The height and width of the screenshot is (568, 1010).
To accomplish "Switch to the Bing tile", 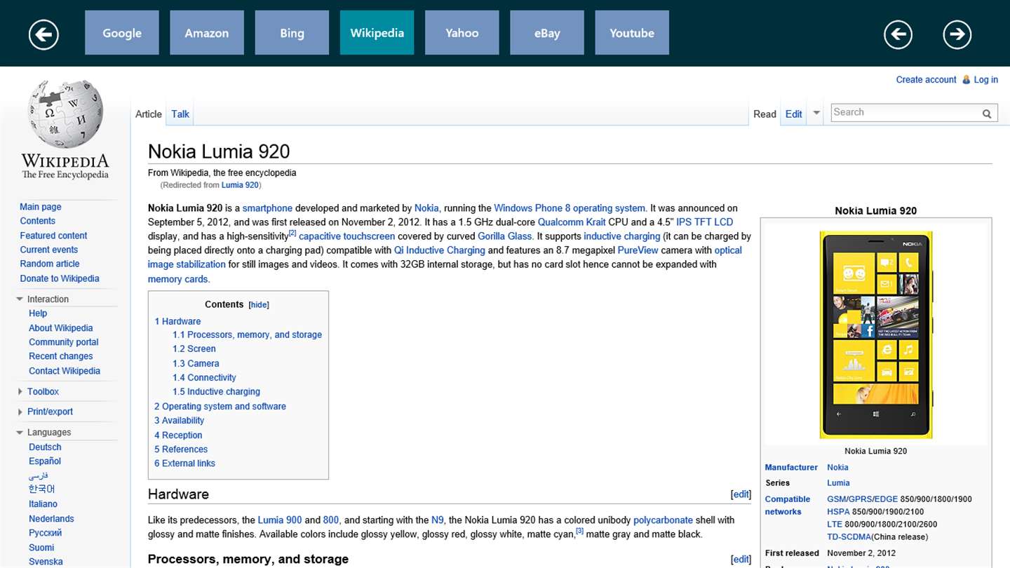I will (292, 33).
